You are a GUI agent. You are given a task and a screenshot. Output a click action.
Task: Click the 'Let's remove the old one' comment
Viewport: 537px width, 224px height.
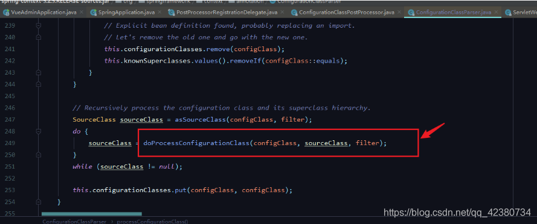[x=206, y=37]
